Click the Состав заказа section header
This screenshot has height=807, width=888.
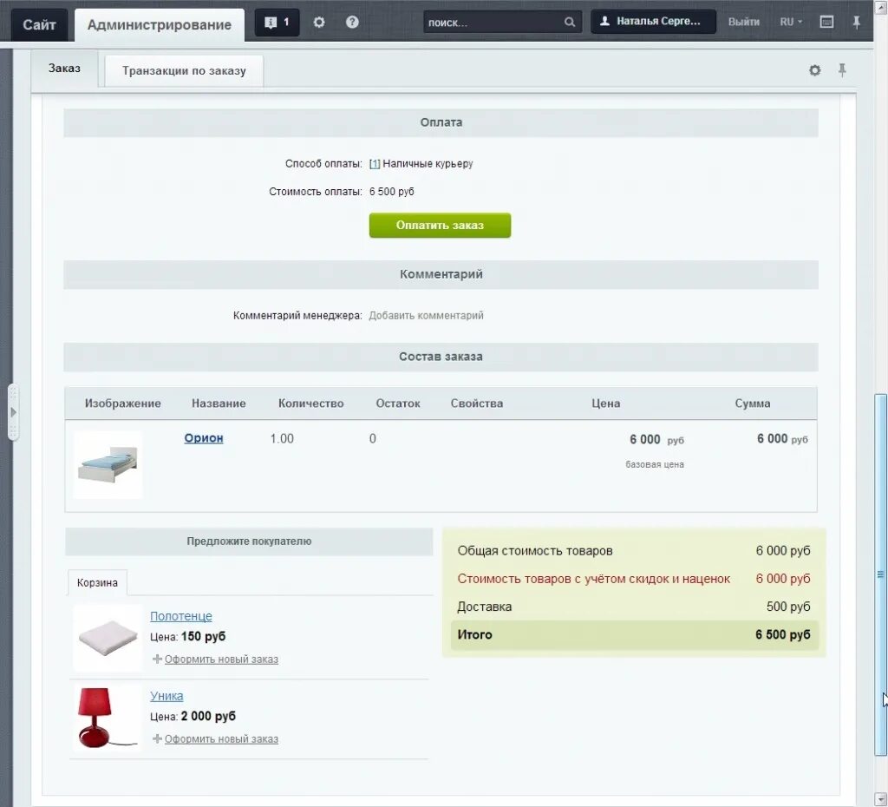441,357
